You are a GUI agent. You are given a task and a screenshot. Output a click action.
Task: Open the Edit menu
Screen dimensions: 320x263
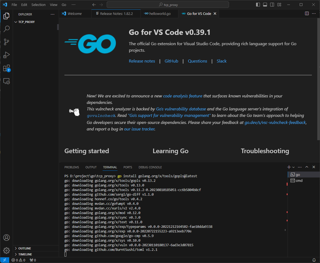24,5
